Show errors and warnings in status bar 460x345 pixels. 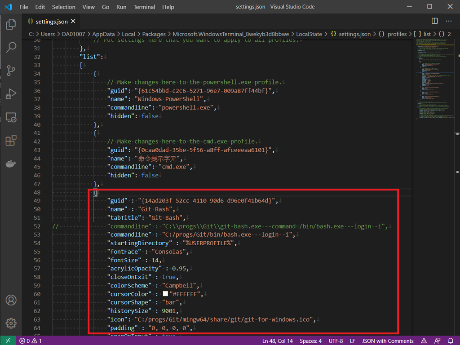(x=31, y=341)
